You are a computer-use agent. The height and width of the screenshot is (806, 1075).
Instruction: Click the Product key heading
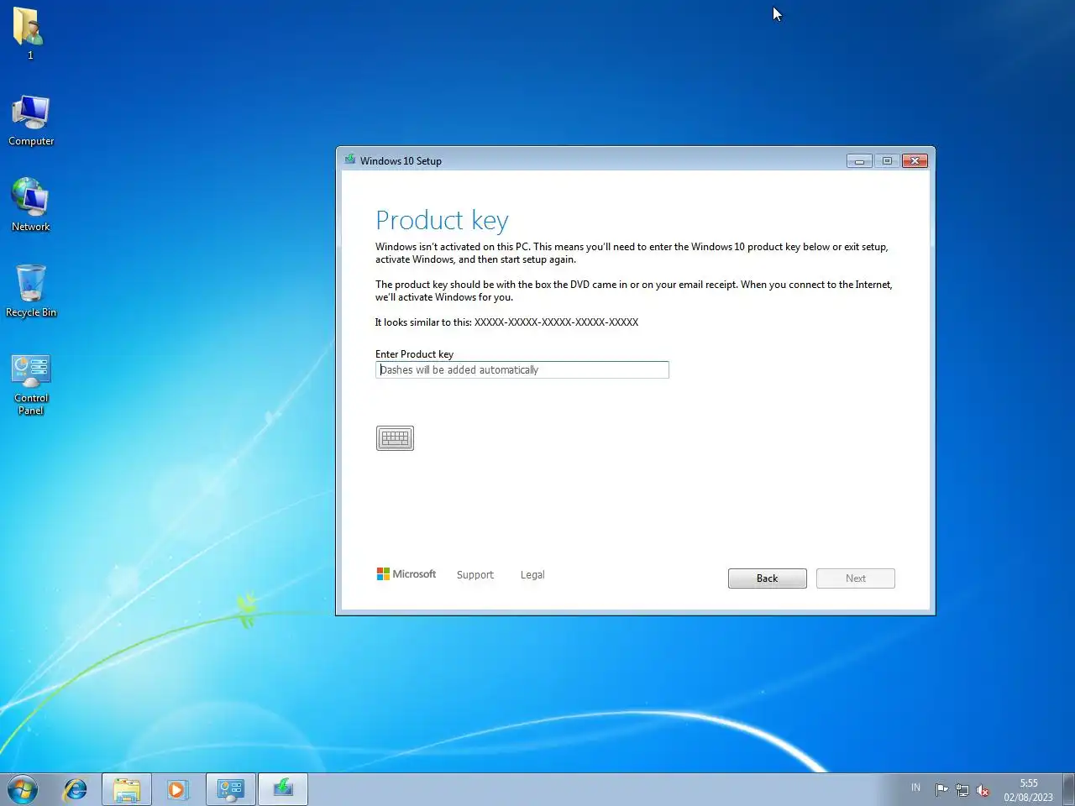(442, 220)
